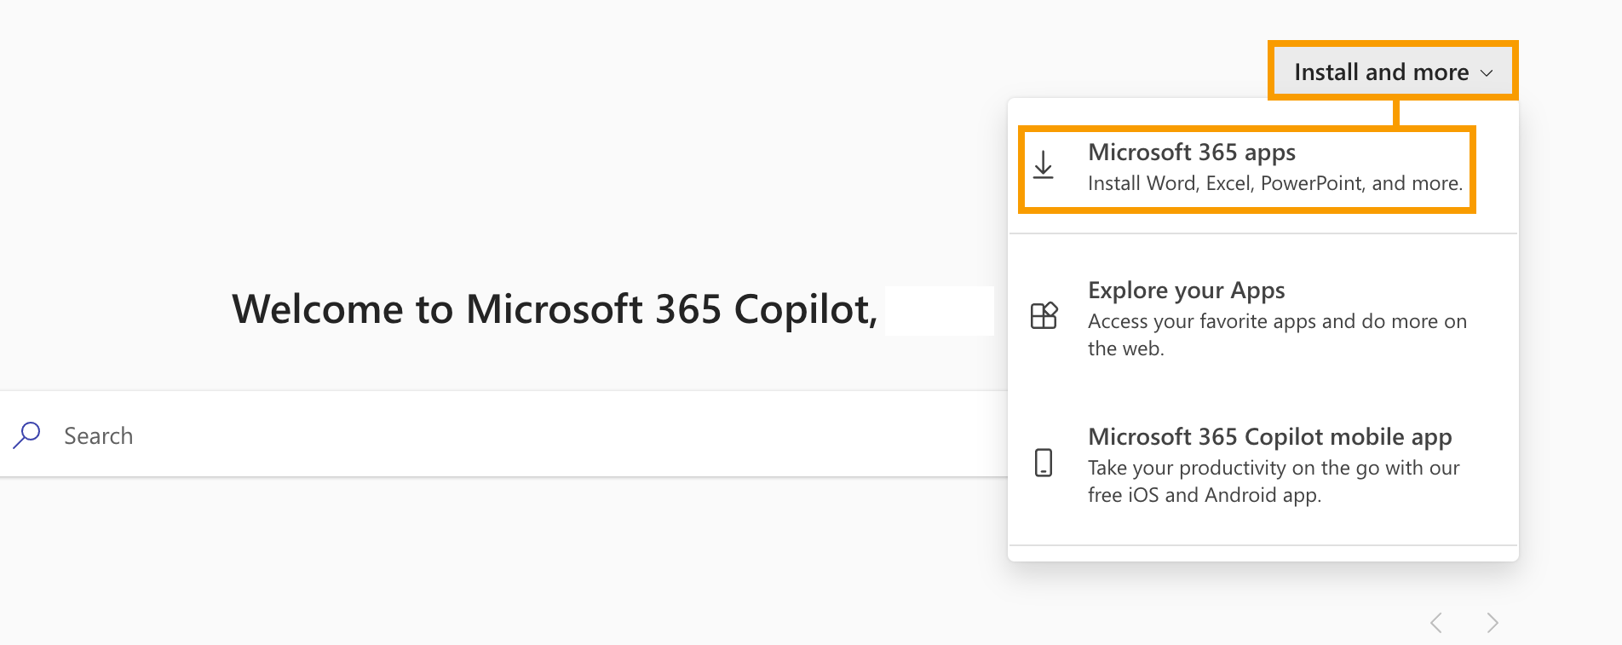Click the mobile phone icon
This screenshot has width=1622, height=645.
tap(1044, 463)
